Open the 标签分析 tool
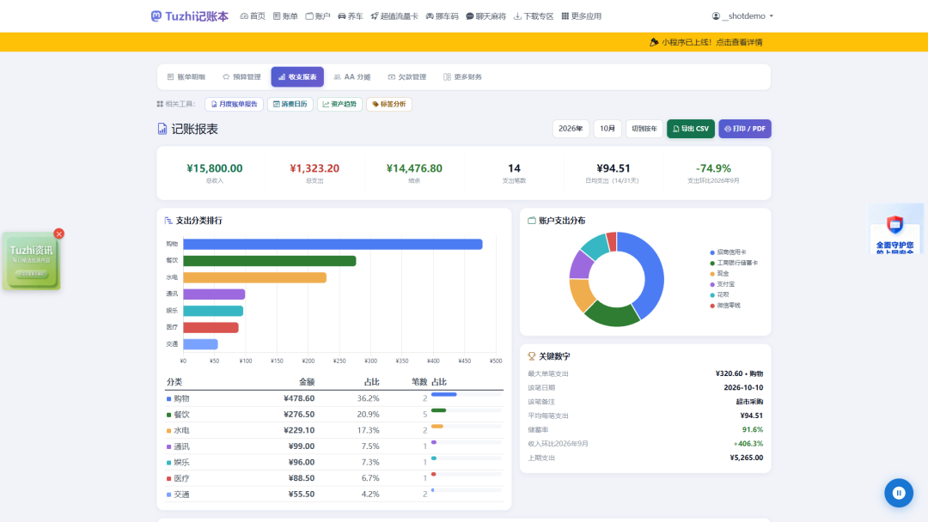Image resolution: width=928 pixels, height=522 pixels. pyautogui.click(x=389, y=104)
